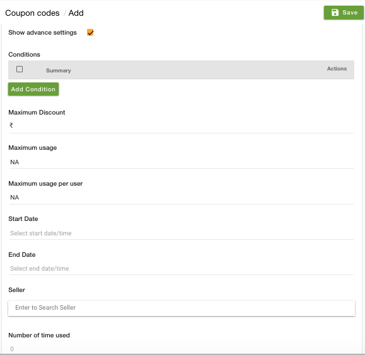Tick the Conditions table select-all checkbox

coord(20,69)
